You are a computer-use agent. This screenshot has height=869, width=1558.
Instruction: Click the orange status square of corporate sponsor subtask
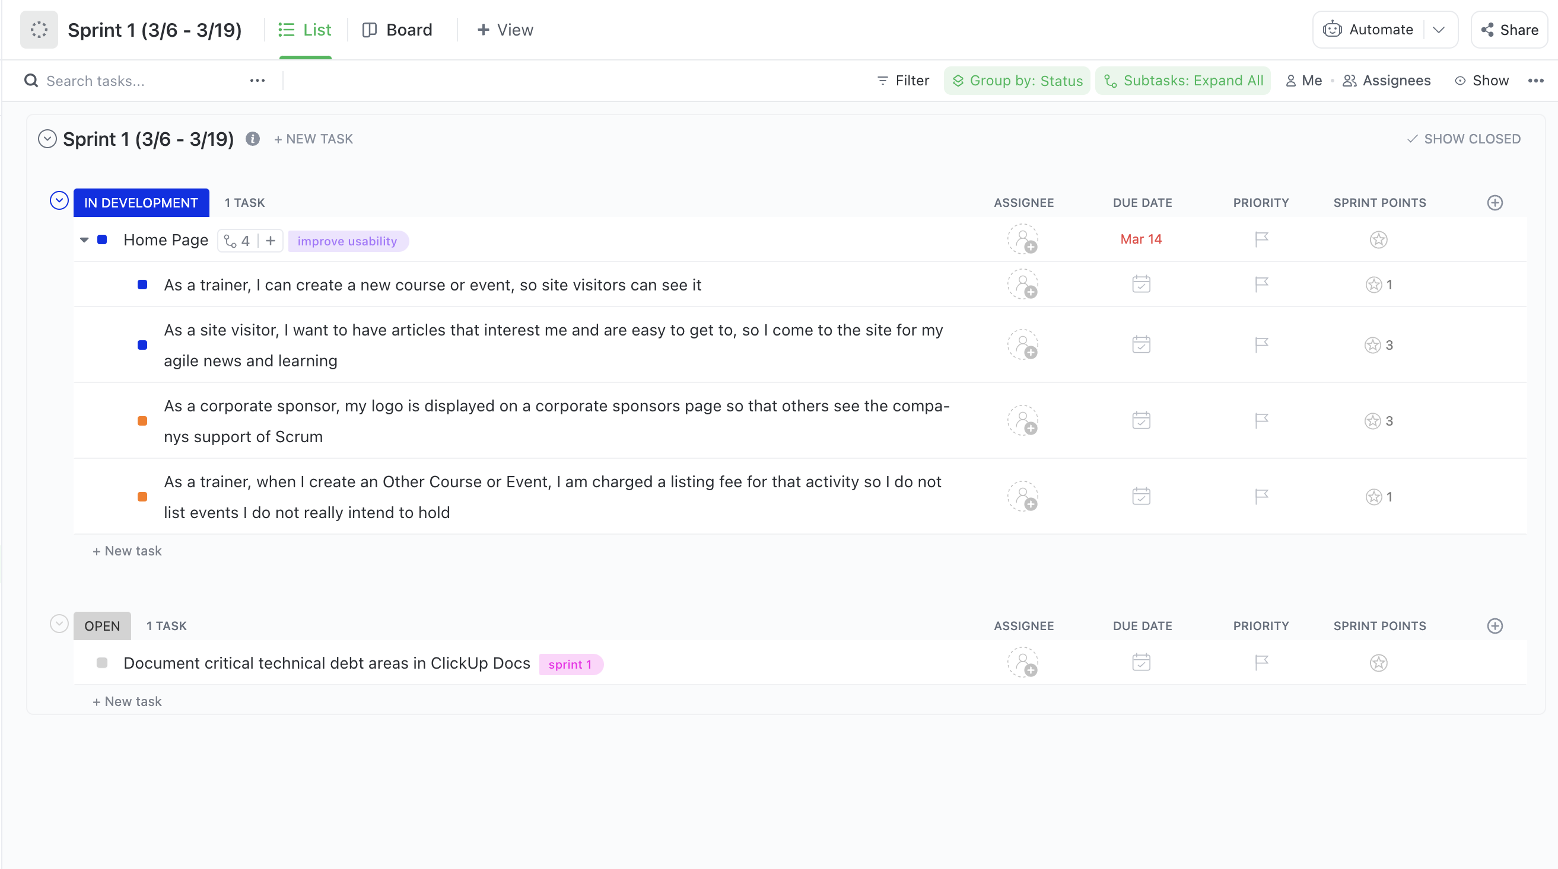click(143, 421)
